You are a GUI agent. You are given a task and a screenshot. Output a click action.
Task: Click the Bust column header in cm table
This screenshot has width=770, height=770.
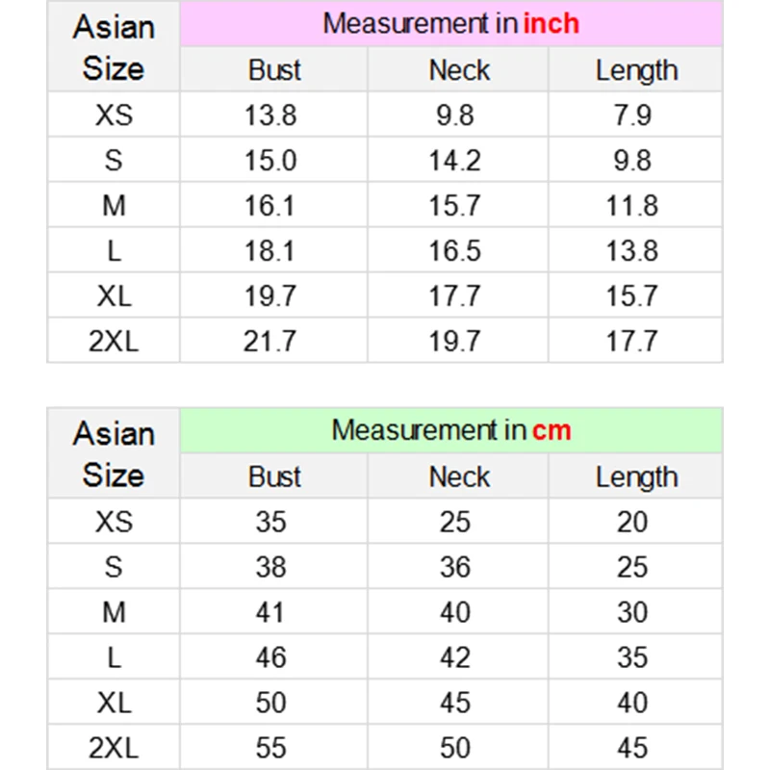tap(274, 477)
